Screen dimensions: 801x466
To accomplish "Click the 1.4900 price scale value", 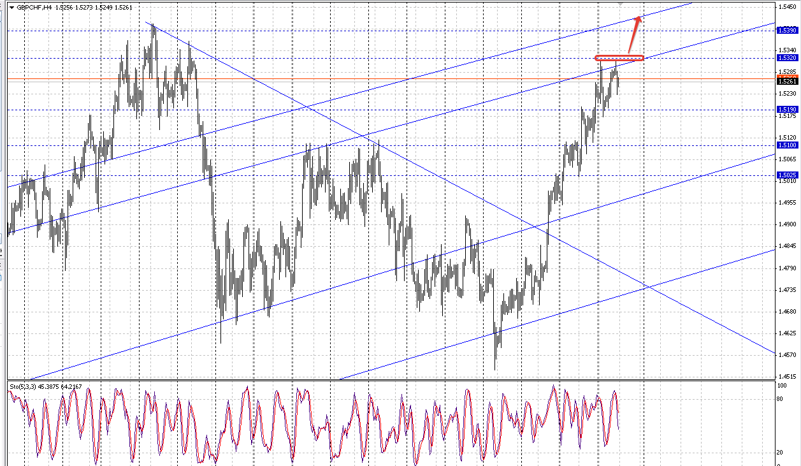I will pos(788,224).
